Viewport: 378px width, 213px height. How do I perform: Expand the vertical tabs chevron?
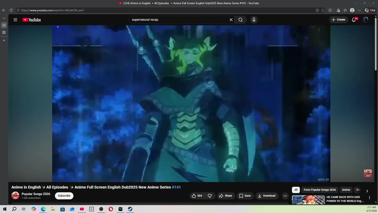click(4, 18)
